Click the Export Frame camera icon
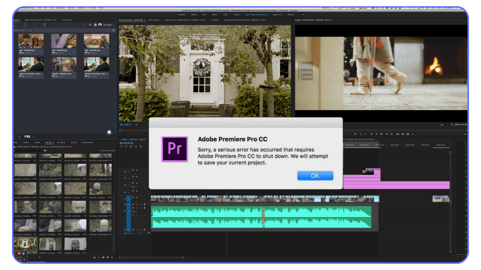Viewport: 481px width, 270px height. point(408,134)
